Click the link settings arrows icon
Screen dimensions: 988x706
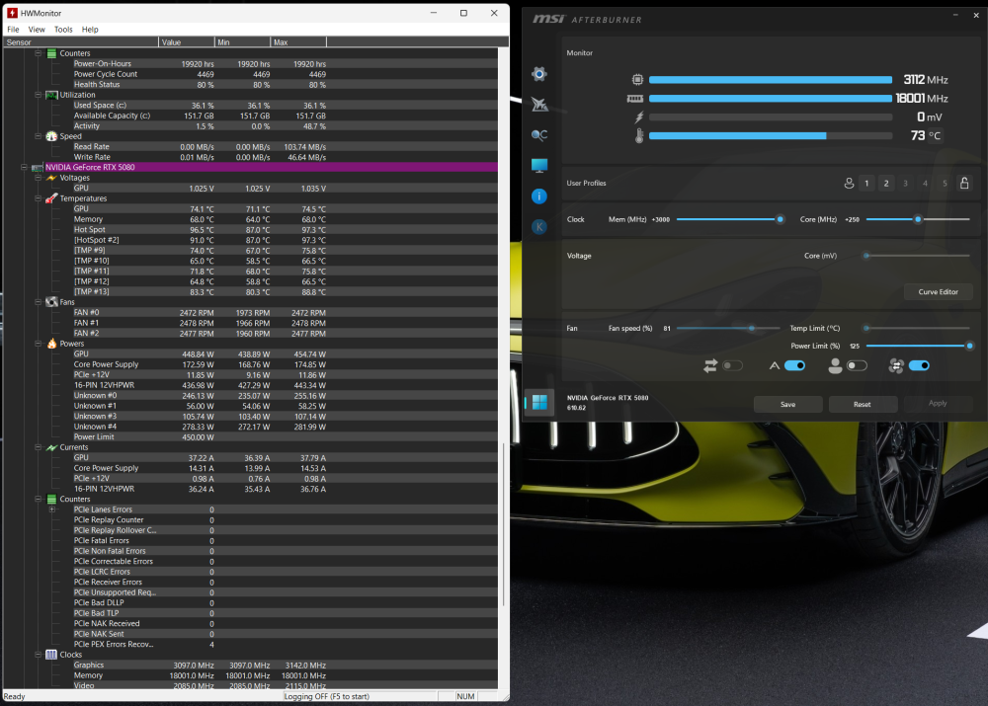(x=710, y=366)
